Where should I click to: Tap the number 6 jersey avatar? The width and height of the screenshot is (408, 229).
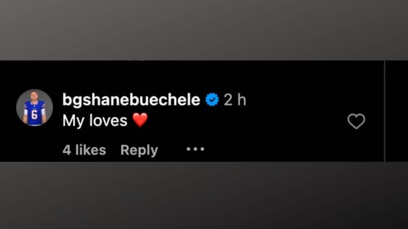pyautogui.click(x=34, y=108)
